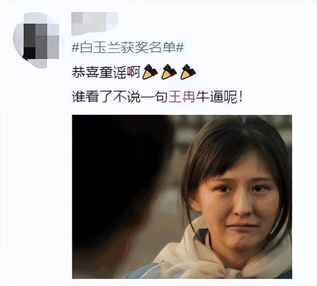Click the leading # symbol of the hashtag

76,48
